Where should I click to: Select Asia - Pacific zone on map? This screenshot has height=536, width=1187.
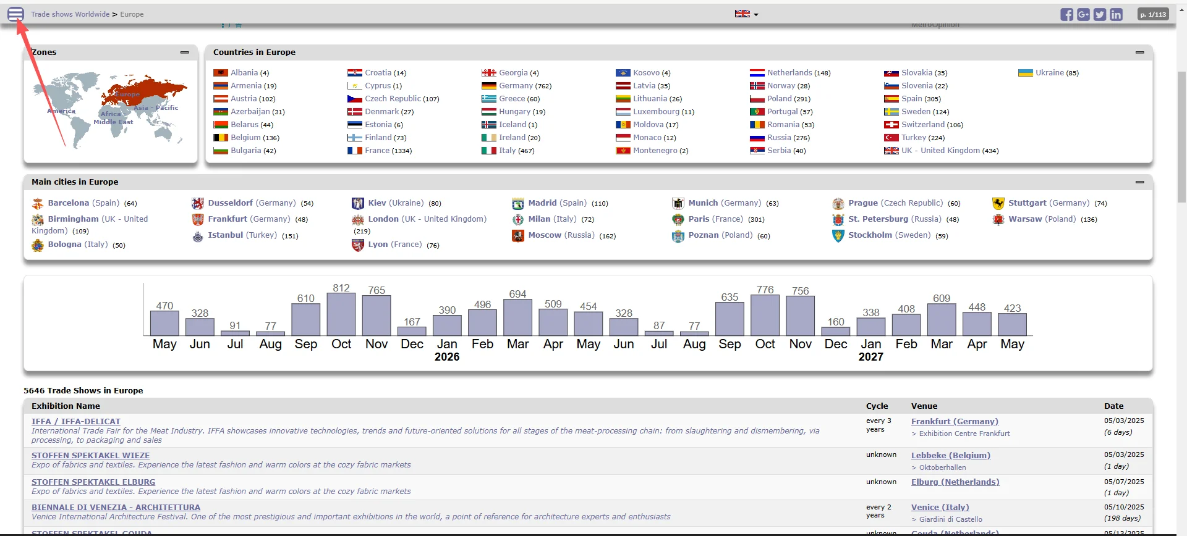click(x=156, y=107)
